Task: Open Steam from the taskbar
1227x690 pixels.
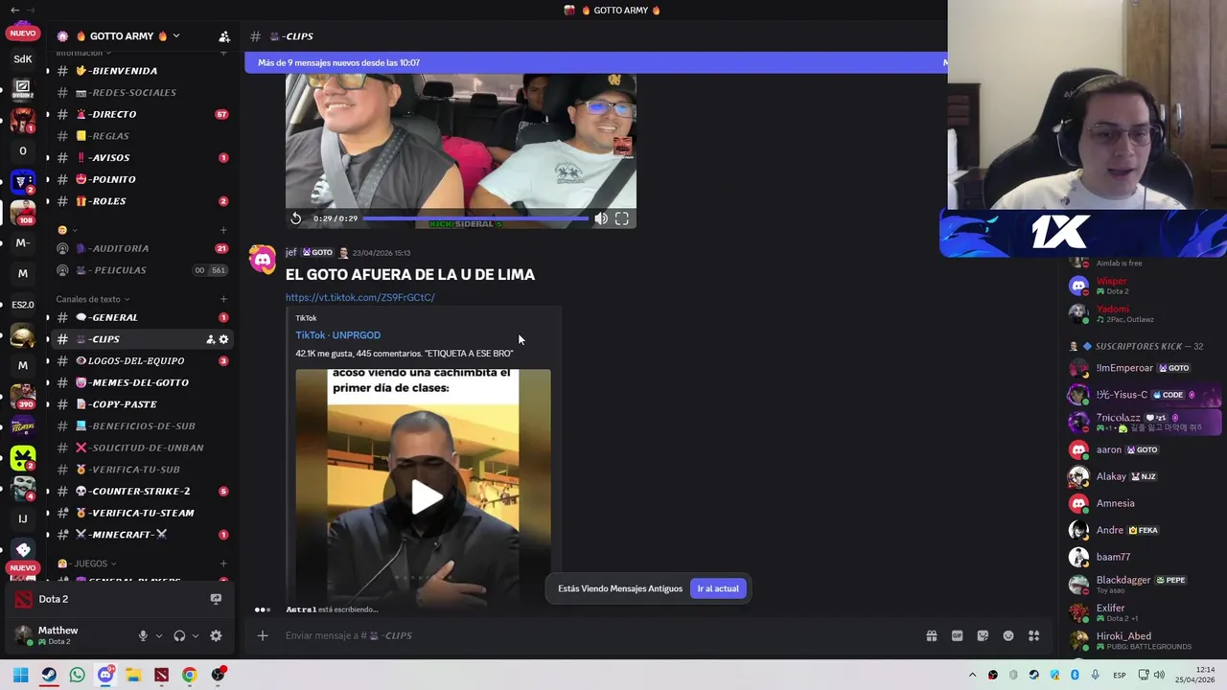Action: click(x=49, y=675)
